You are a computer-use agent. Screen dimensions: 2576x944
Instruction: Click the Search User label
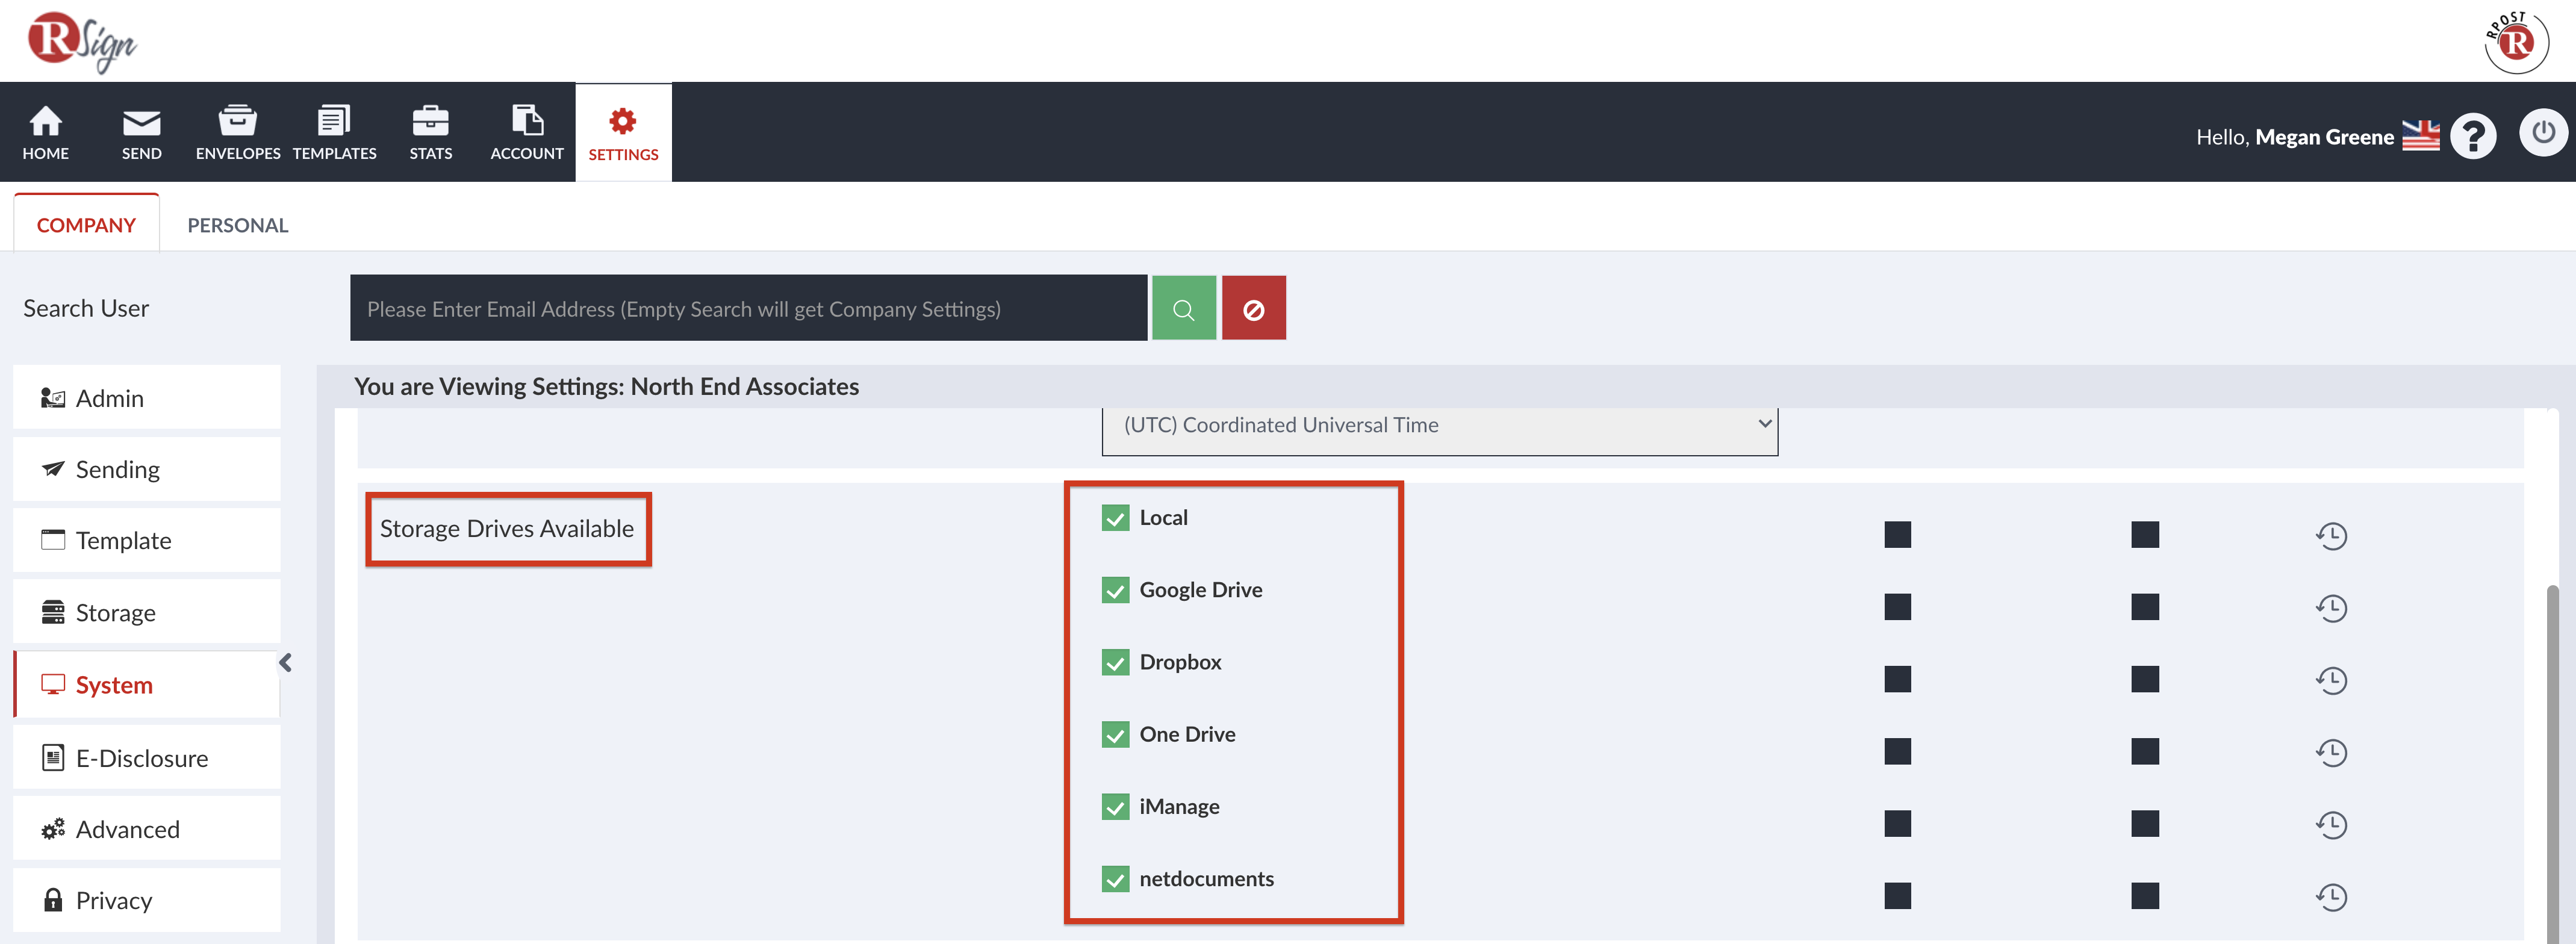pyautogui.click(x=86, y=308)
